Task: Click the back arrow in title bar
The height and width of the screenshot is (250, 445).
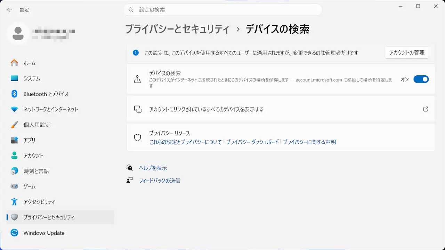Action: tap(9, 10)
